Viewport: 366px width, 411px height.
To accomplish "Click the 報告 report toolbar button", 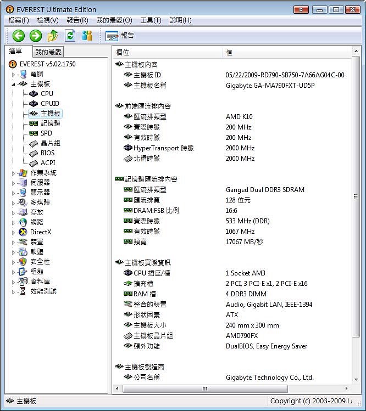I will (x=120, y=36).
